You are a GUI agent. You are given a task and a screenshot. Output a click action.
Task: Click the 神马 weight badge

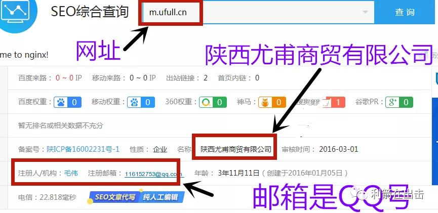(x=272, y=102)
